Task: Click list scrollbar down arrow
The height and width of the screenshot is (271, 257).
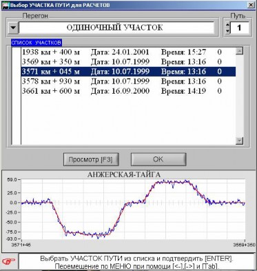Action: [239, 141]
